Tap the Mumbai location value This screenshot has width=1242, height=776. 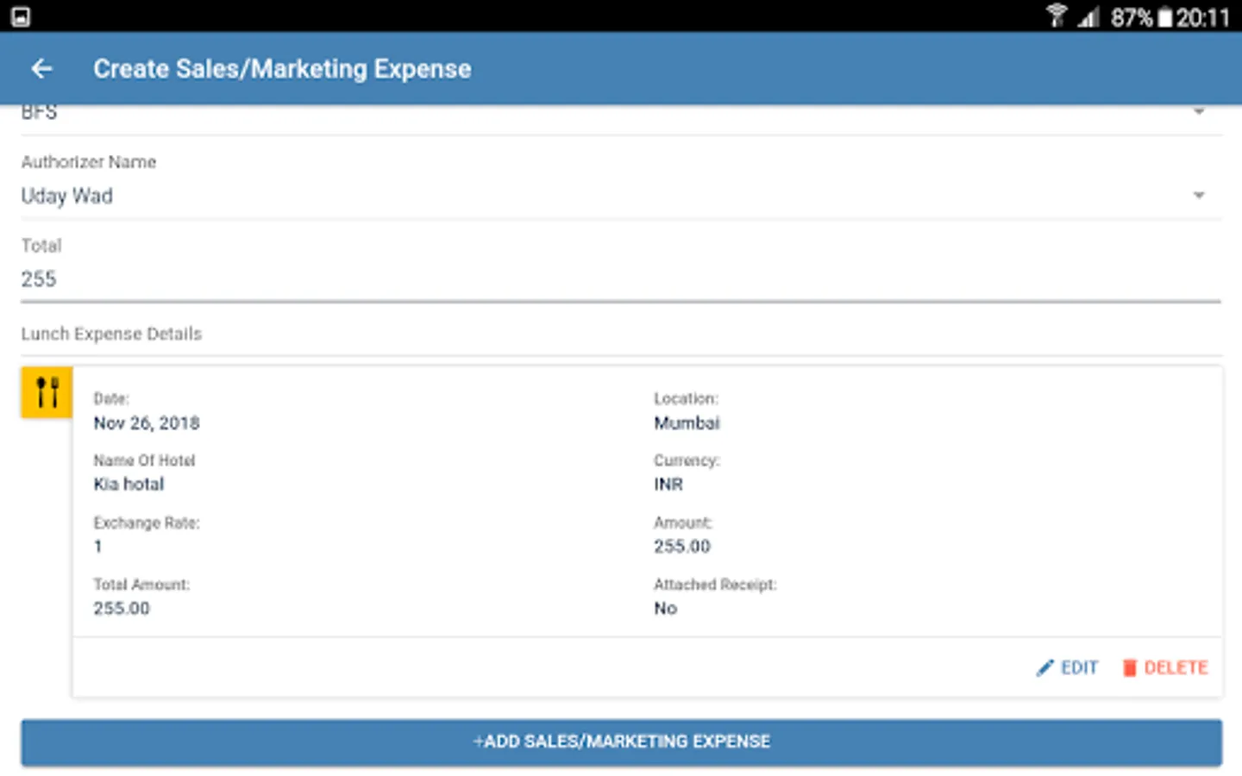pyautogui.click(x=687, y=423)
